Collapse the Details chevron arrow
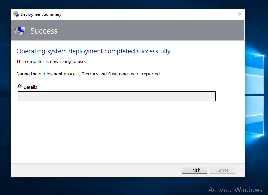Image resolution: width=268 pixels, height=195 pixels. point(20,86)
